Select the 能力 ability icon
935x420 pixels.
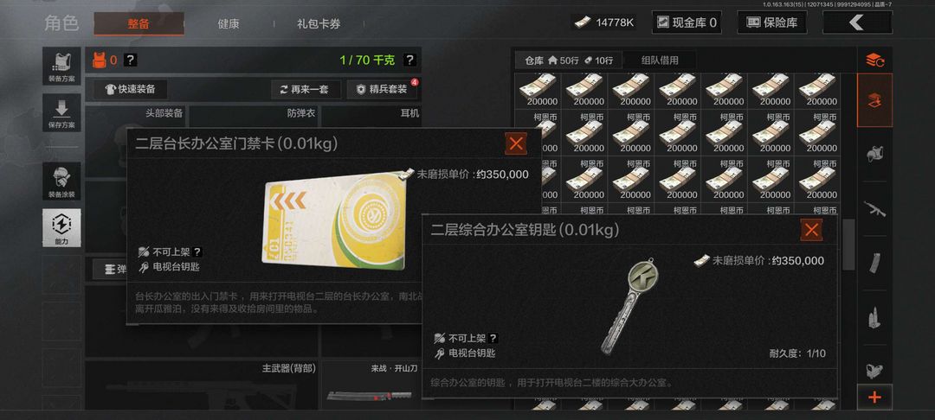tap(61, 227)
